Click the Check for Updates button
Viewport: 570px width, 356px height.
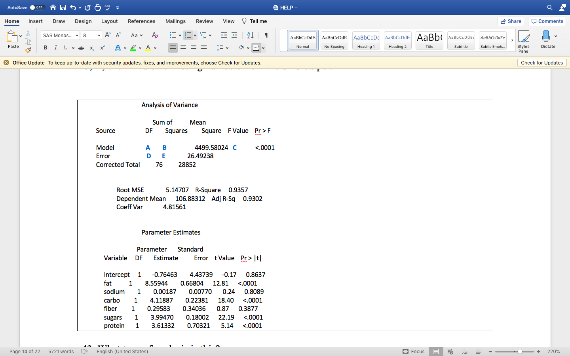pos(541,62)
